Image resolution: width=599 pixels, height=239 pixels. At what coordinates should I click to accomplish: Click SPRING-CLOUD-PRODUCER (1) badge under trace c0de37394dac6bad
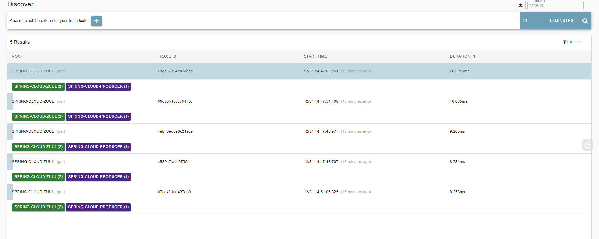coord(98,86)
